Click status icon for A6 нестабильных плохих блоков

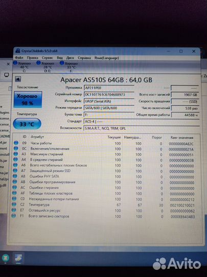(15, 165)
